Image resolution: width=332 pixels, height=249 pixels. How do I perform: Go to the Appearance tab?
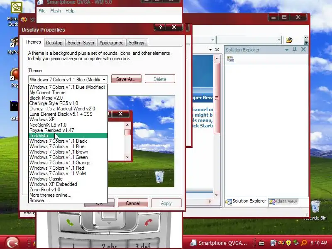tap(111, 43)
